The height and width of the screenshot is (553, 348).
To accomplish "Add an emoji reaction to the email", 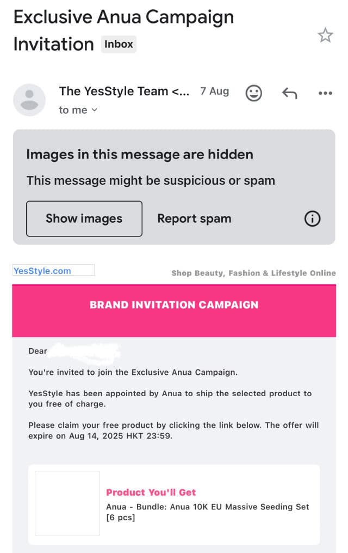I will 254,93.
